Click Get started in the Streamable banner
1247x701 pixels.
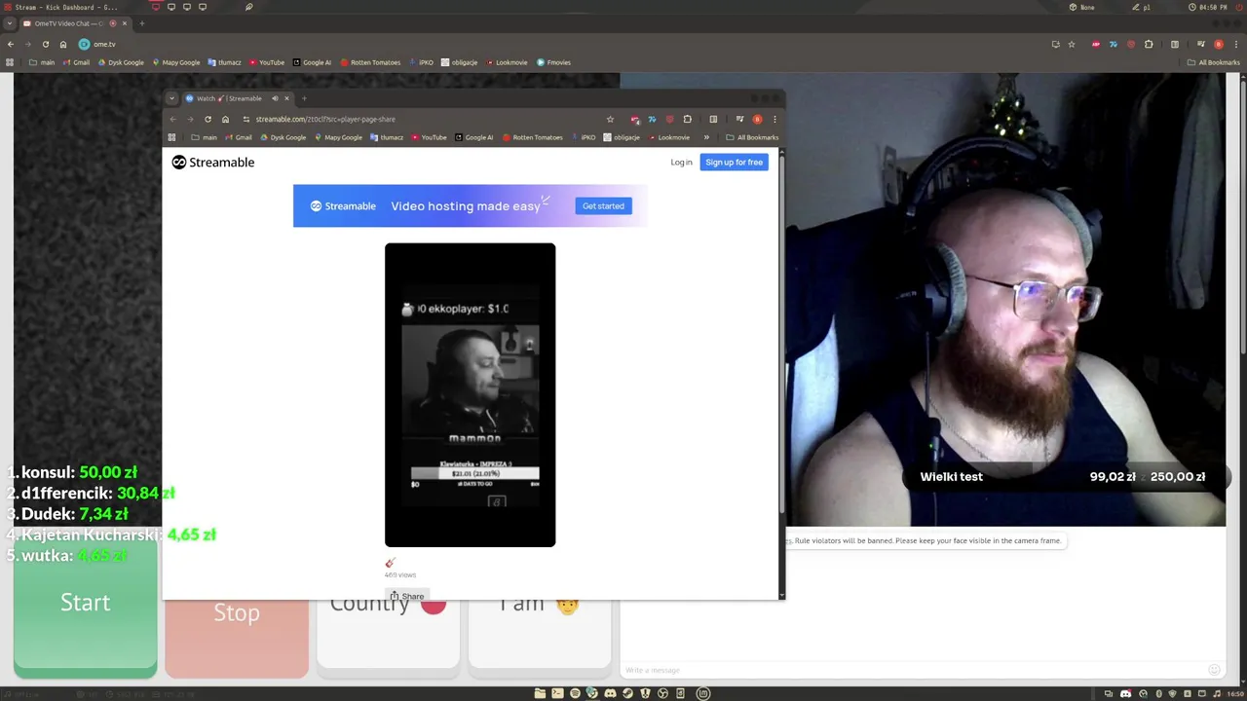point(603,206)
